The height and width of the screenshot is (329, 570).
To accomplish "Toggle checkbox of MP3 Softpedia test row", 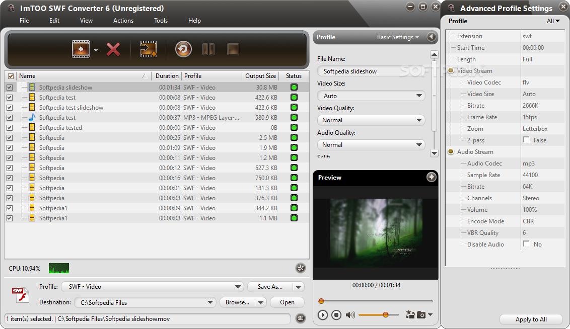I will coord(10,118).
